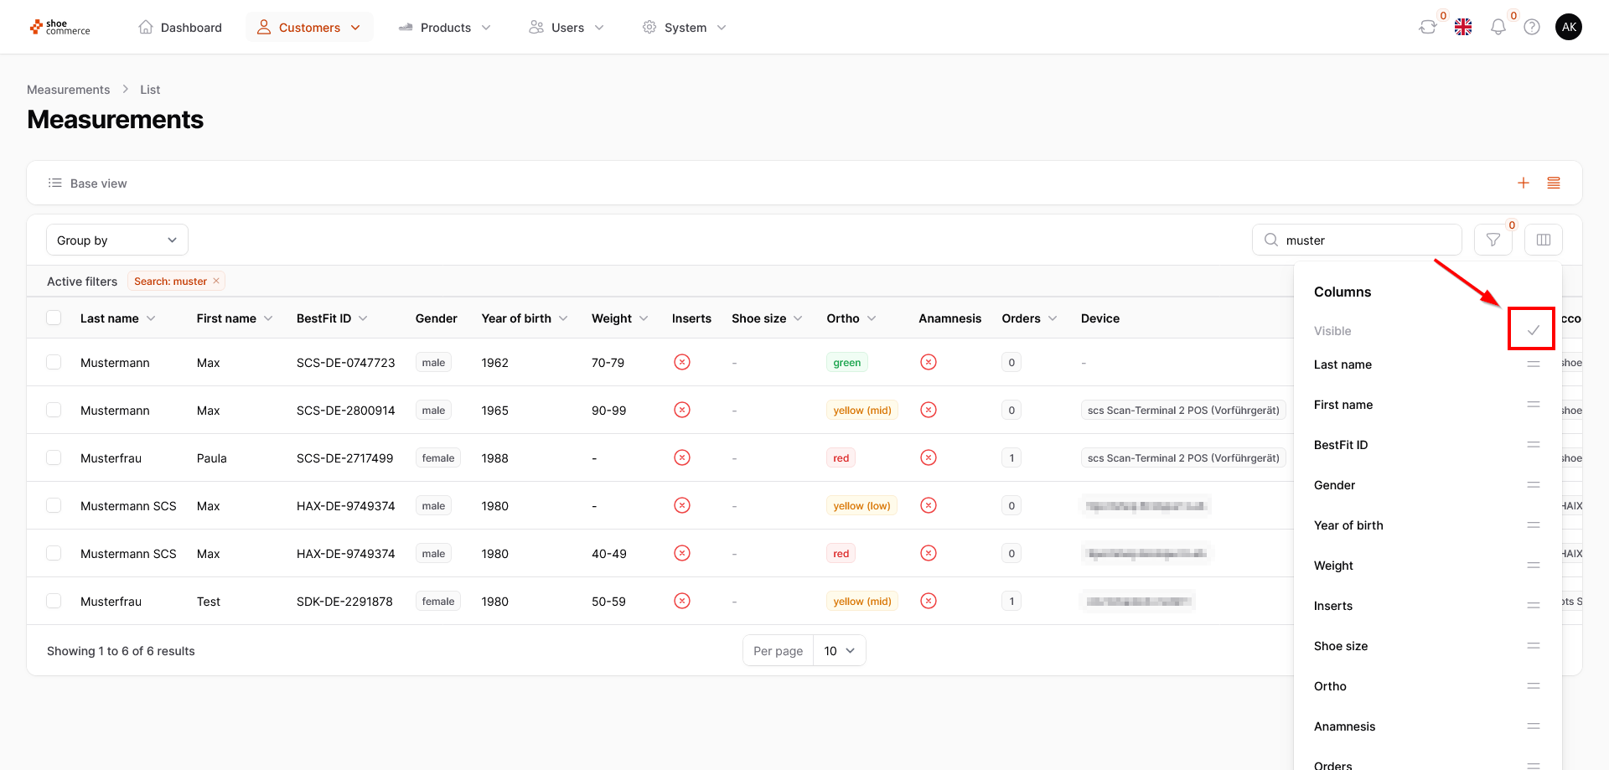The height and width of the screenshot is (770, 1609).
Task: Click the help question mark icon
Action: coord(1532,28)
